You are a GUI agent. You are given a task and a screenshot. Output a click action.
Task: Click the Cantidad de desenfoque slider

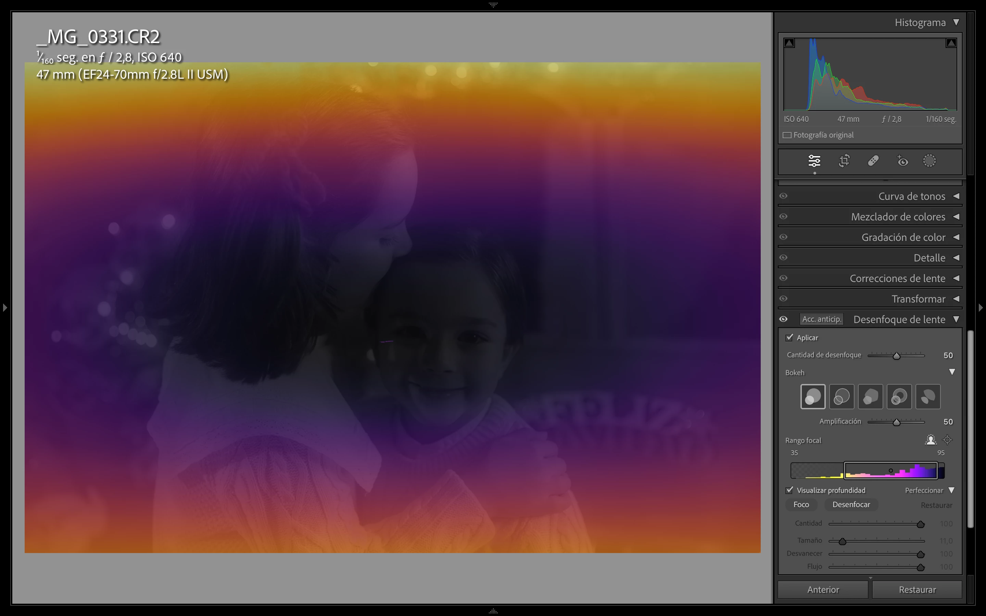coord(896,356)
